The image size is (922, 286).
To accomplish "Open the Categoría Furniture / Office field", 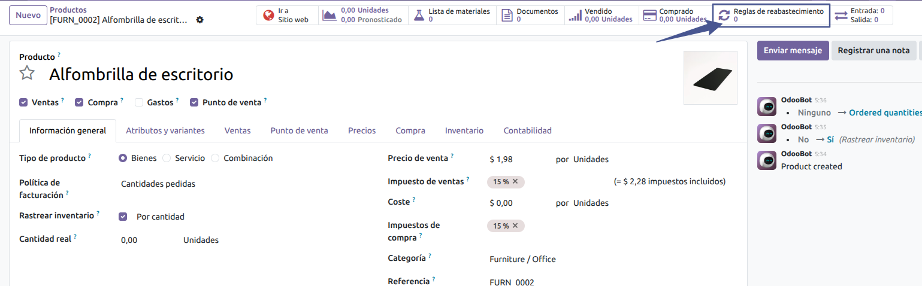I will click(x=599, y=259).
